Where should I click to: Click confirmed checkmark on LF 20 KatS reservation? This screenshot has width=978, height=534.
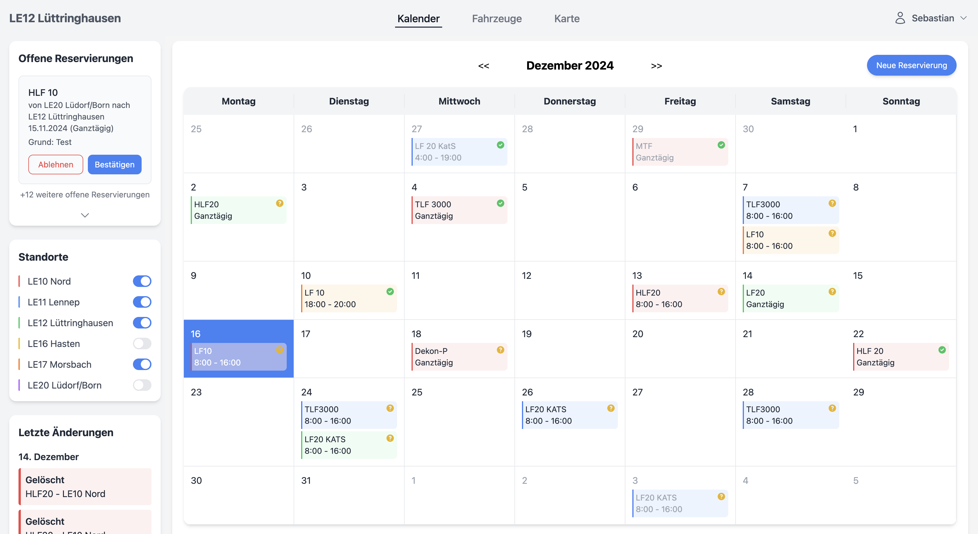[x=500, y=145]
